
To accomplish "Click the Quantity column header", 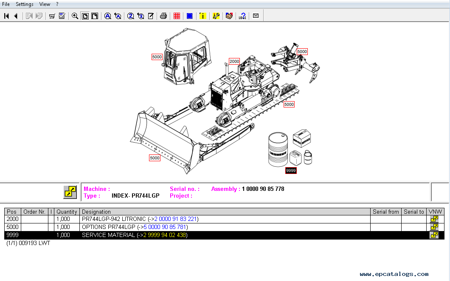I will (x=67, y=212).
